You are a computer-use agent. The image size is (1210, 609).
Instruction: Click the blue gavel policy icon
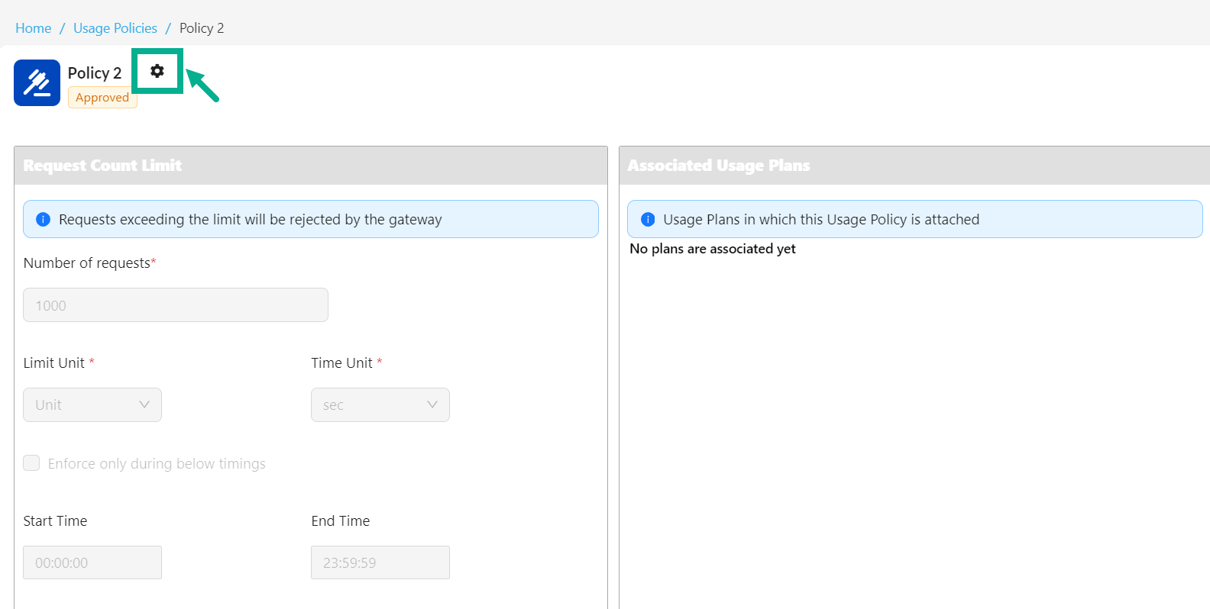click(x=37, y=82)
